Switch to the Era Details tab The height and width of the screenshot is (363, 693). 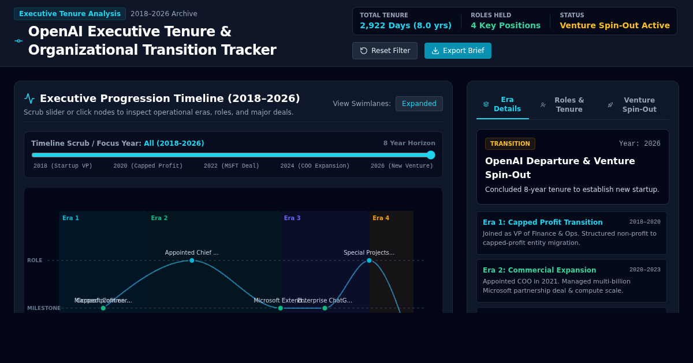pyautogui.click(x=502, y=104)
